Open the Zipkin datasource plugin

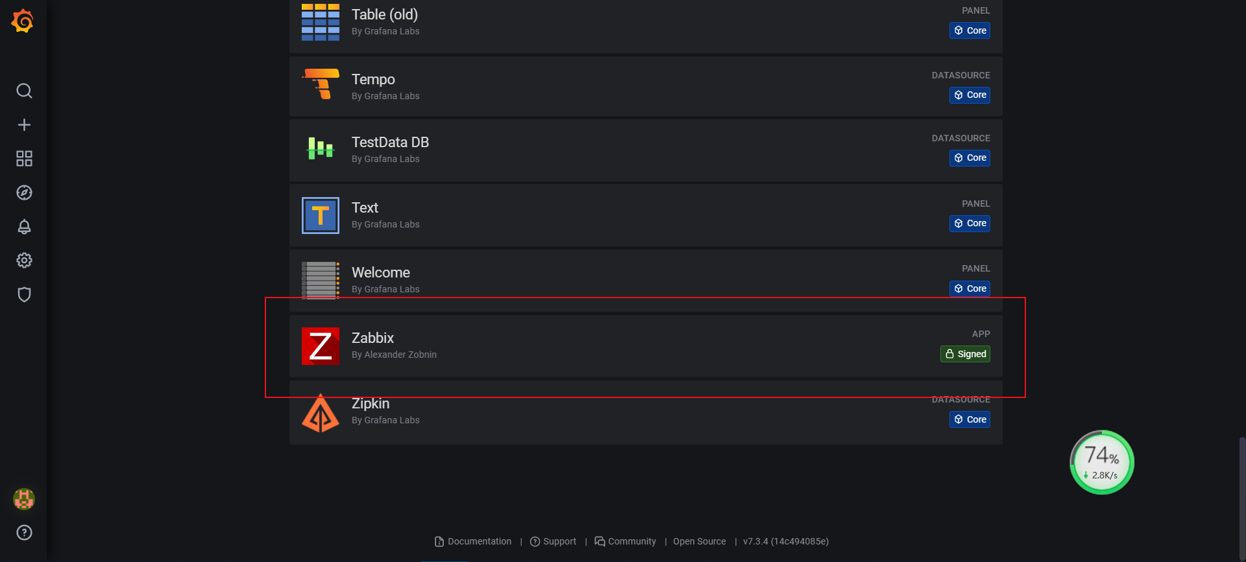pos(371,404)
